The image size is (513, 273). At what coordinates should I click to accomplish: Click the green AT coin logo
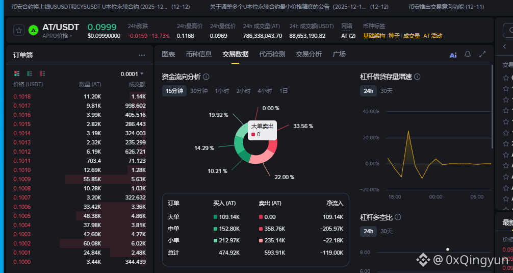(33, 30)
